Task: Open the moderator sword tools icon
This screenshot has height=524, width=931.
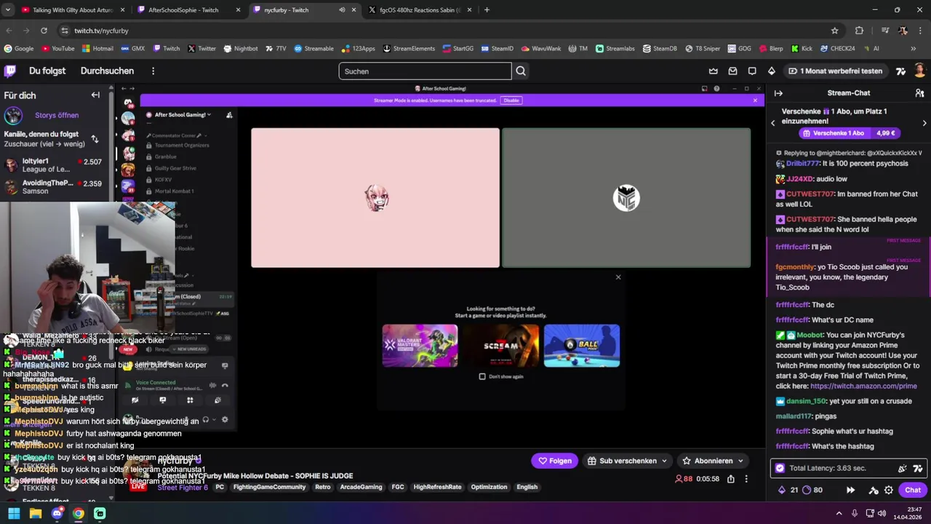Action: point(874,490)
